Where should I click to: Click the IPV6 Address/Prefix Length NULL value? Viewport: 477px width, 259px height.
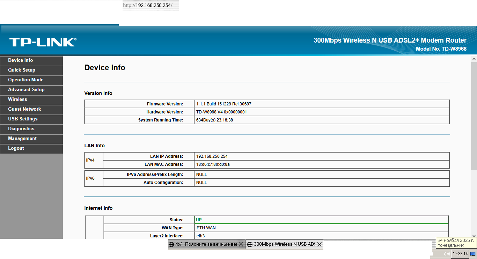201,175
